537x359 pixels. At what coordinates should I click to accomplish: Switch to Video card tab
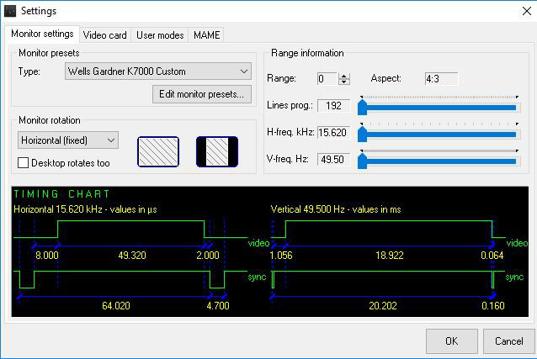point(105,35)
